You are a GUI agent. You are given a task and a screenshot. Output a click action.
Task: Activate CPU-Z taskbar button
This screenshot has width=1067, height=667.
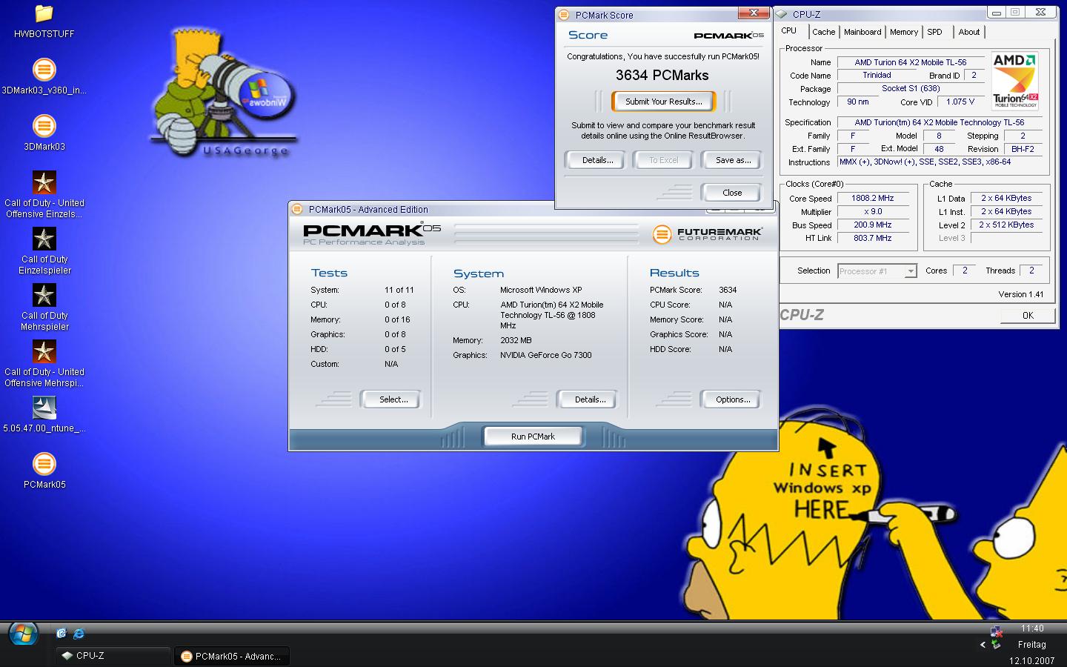click(x=113, y=656)
